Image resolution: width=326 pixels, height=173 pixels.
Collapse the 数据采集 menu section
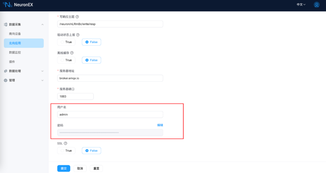coord(43,24)
